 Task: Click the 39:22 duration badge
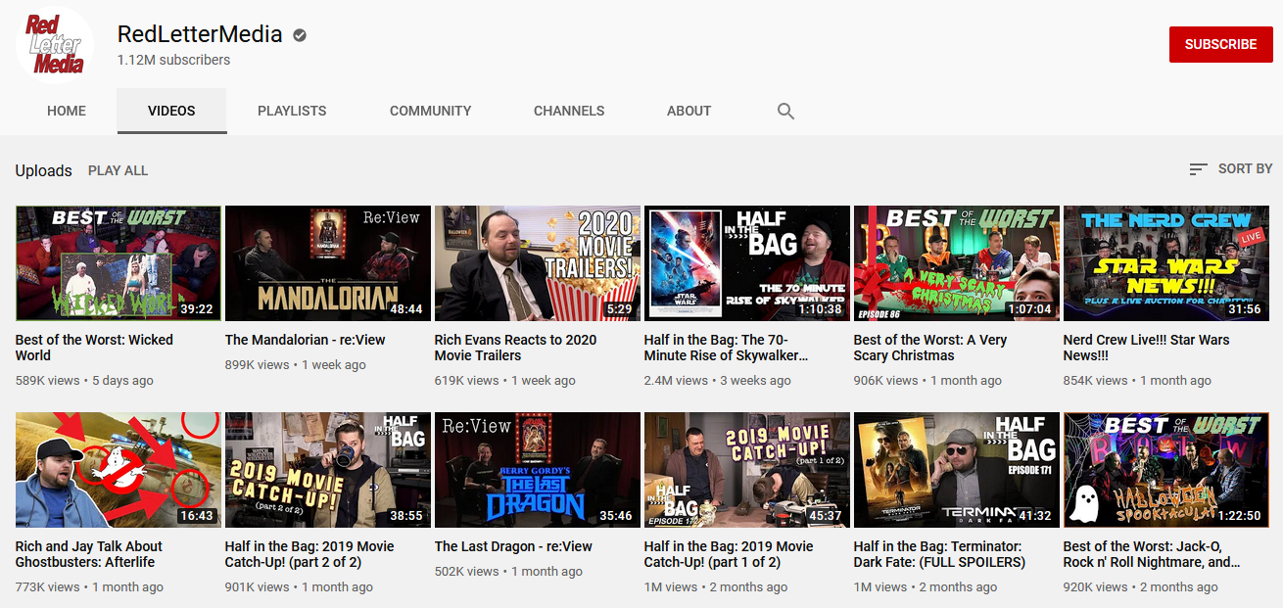[x=197, y=308]
